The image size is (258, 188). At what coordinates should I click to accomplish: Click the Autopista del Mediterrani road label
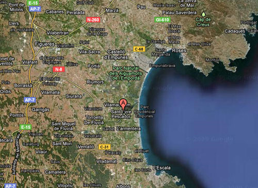pyautogui.click(x=16, y=154)
